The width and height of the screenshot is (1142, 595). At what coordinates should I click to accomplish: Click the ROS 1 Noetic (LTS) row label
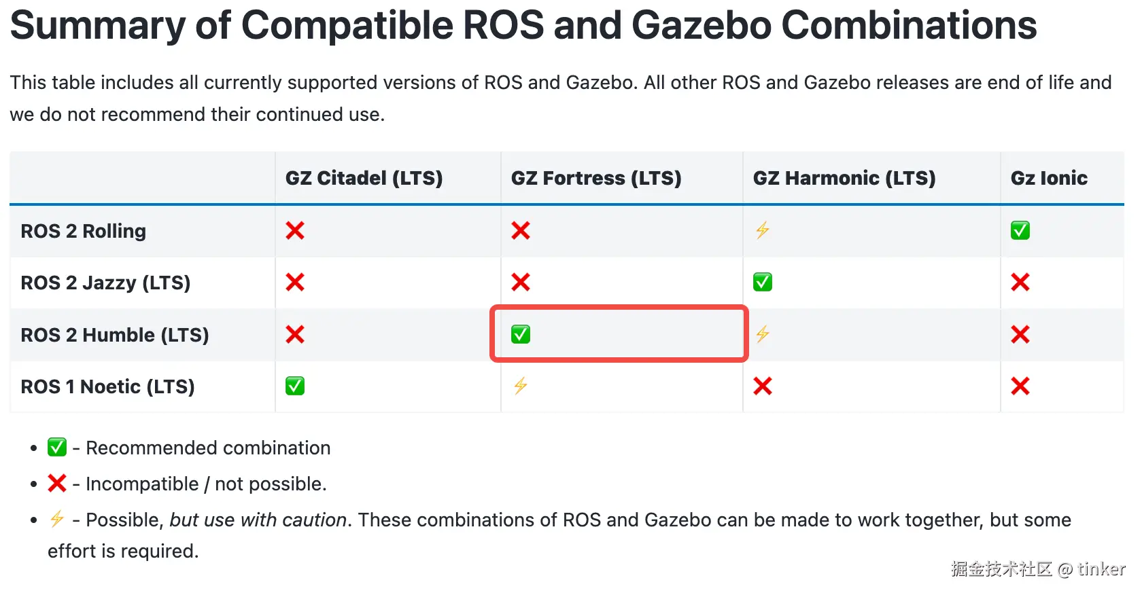(107, 386)
